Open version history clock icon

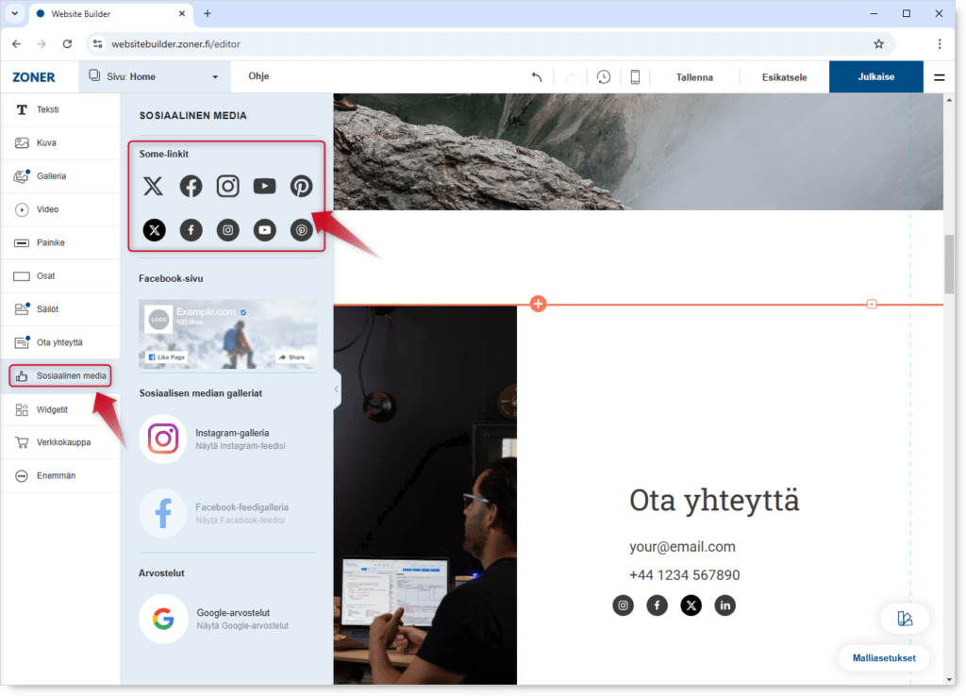pos(603,77)
